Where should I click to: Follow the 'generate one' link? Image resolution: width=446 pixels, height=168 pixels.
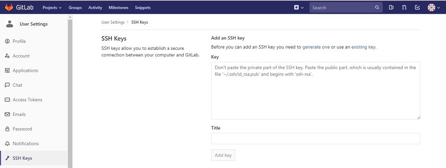coord(316,47)
